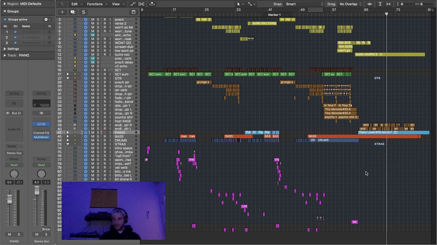The image size is (437, 245).
Task: Open the track header options menu icon
Action: click(x=133, y=12)
